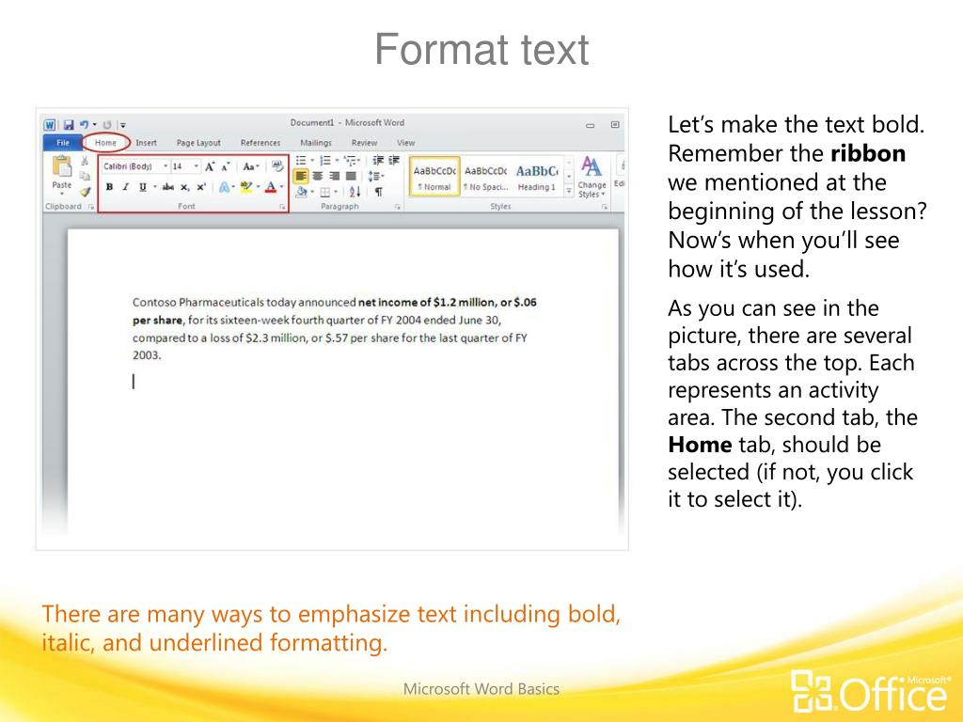Click the Cut scissors icon

85,161
